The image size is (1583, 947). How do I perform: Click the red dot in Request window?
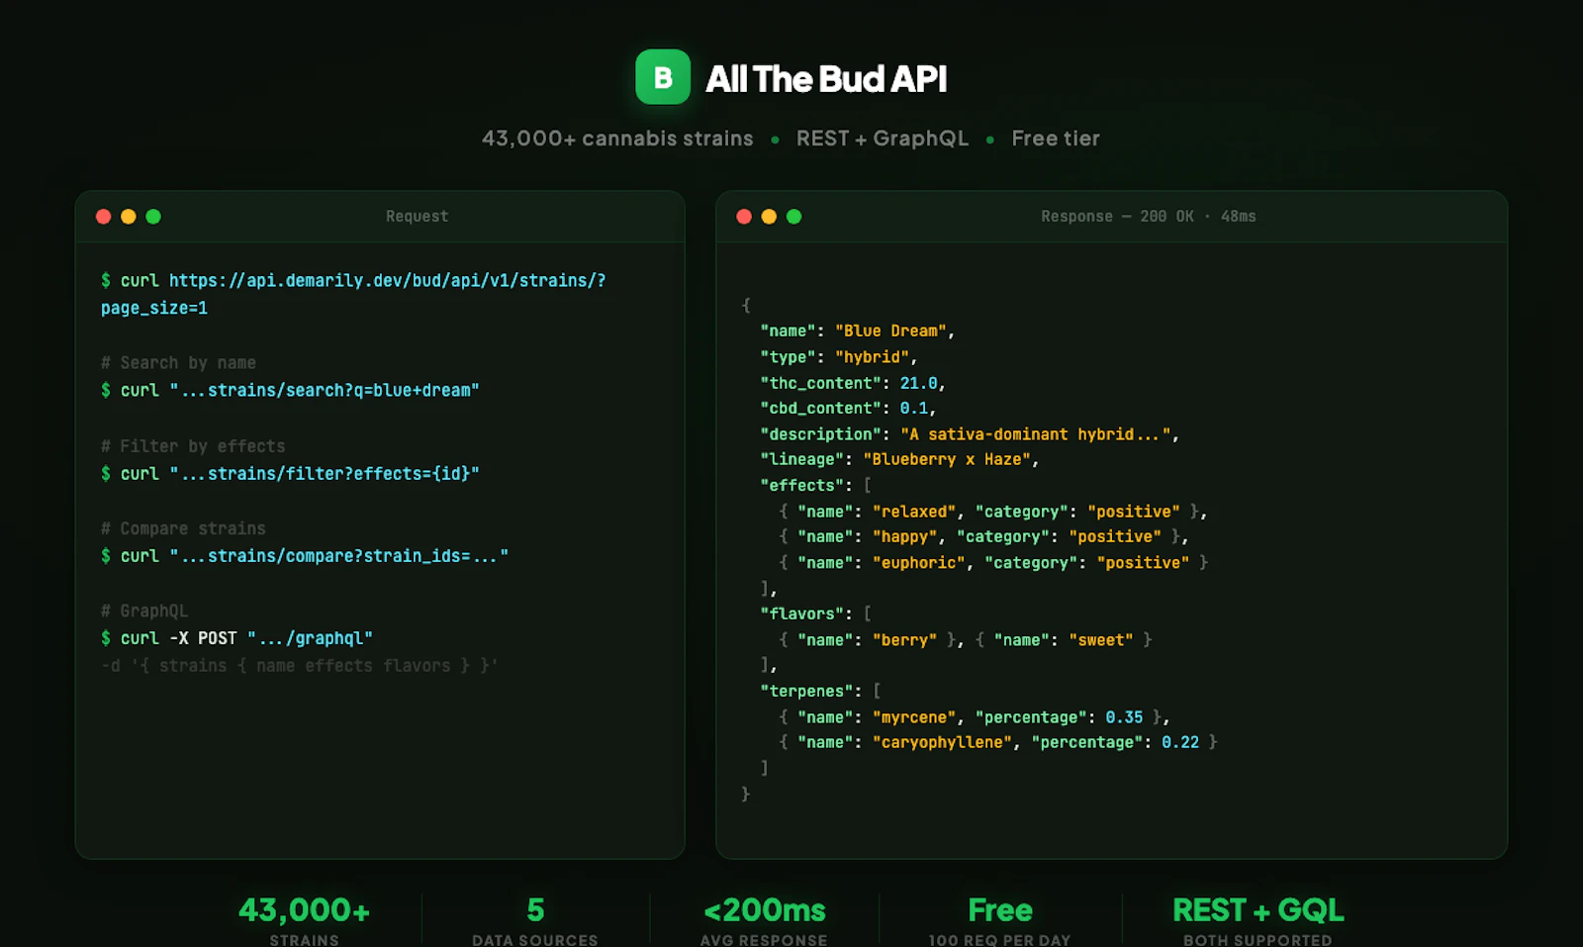coord(103,217)
